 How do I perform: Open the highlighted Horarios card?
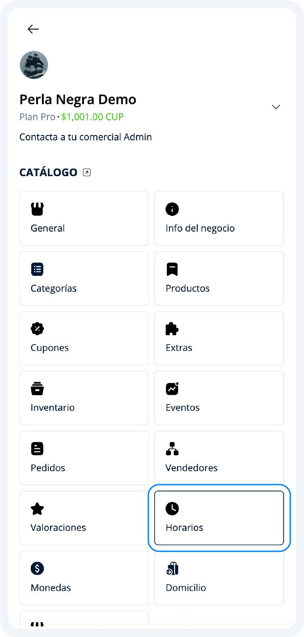[219, 518]
